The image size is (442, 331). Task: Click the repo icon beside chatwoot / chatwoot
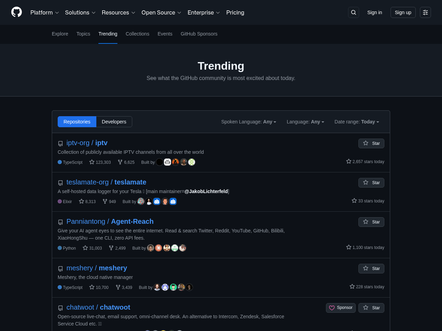tap(60, 308)
